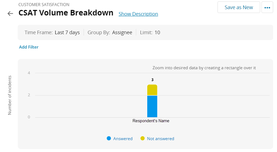
Task: Toggle the Not answered legend series
Action: pos(160,139)
